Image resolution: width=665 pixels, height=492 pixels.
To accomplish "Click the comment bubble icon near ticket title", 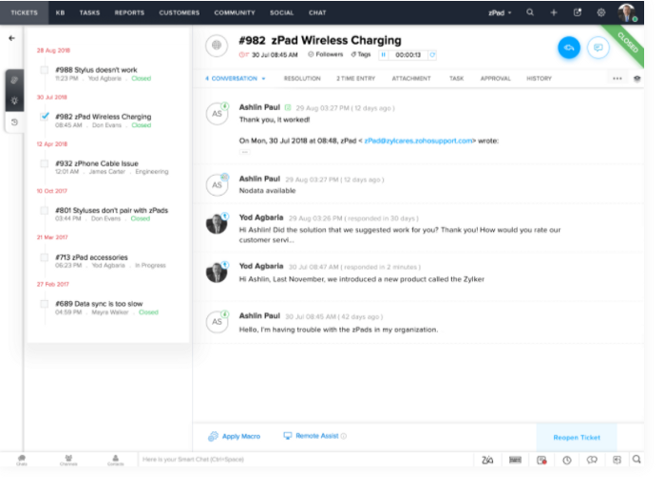I will click(598, 47).
